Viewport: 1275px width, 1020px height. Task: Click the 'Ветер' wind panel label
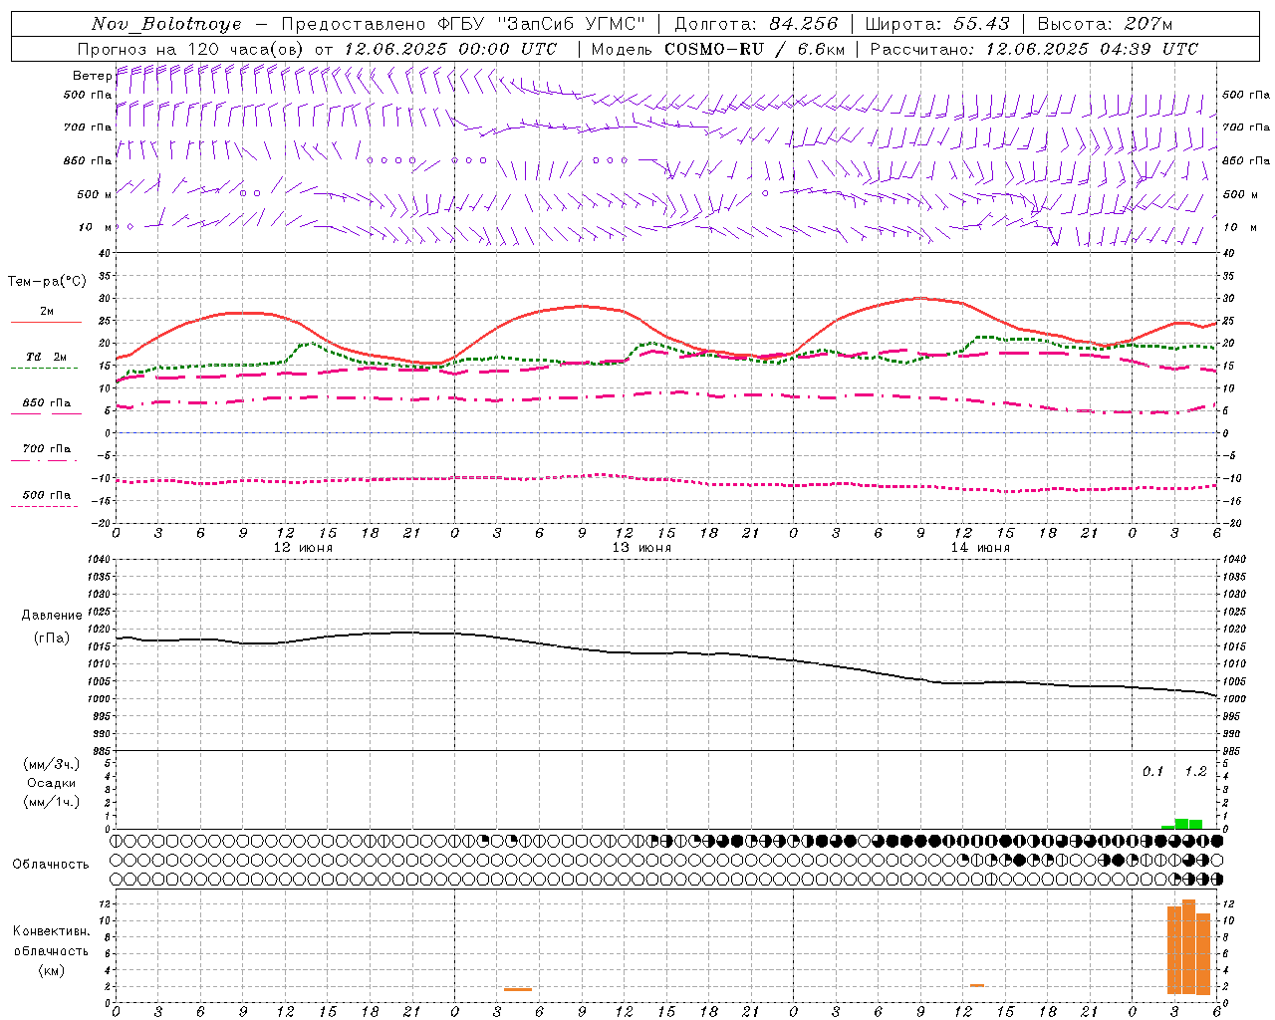92,76
